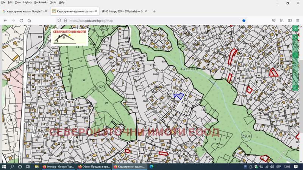Reload the cadastre map page
303x170 pixels.
(21, 20)
